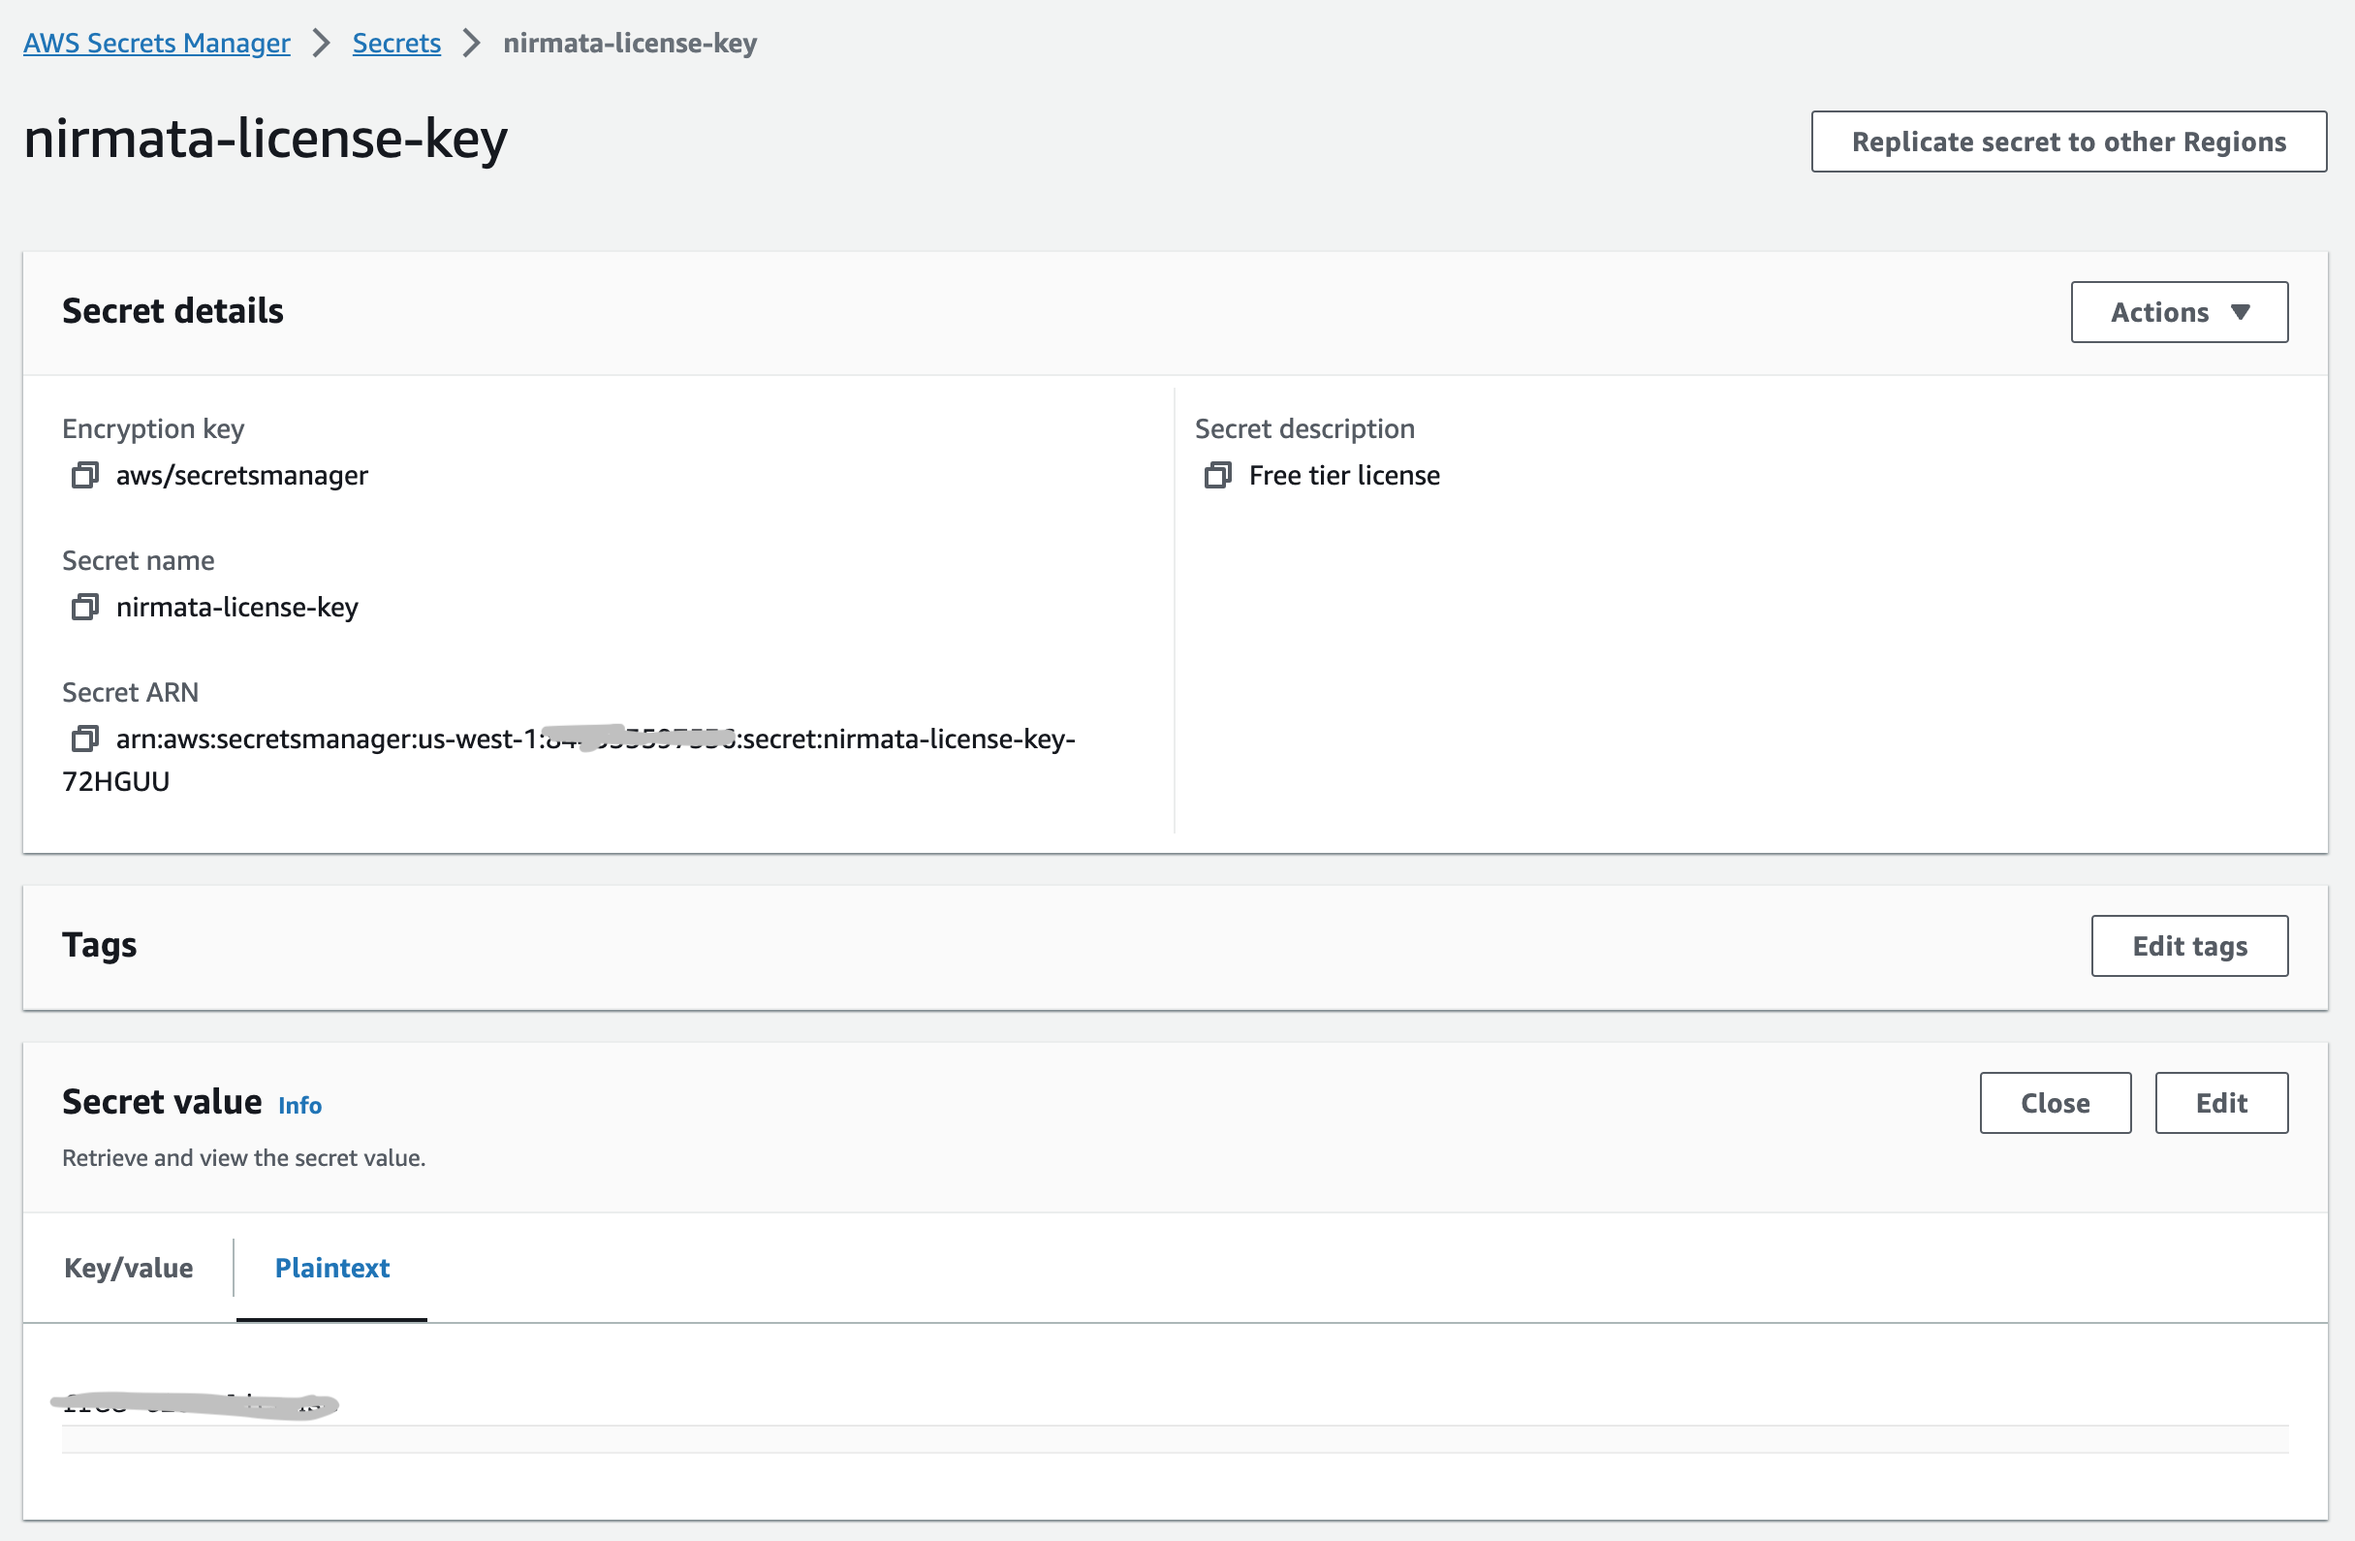Copy the secret name nirmata-license-key
This screenshot has width=2355, height=1541.
[x=85, y=607]
